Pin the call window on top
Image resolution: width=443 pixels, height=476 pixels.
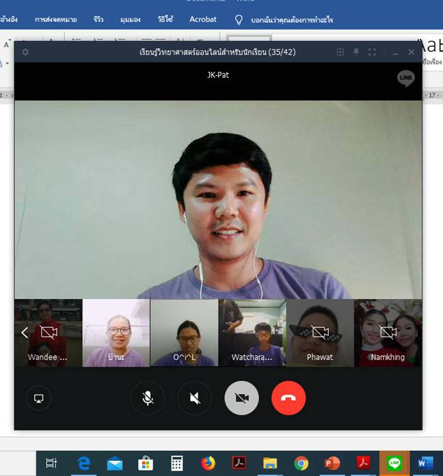click(x=356, y=52)
